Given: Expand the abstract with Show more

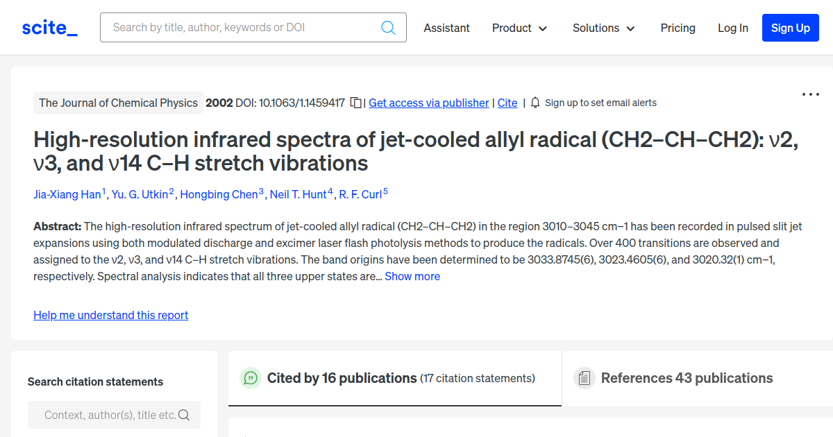Looking at the screenshot, I should 412,276.
